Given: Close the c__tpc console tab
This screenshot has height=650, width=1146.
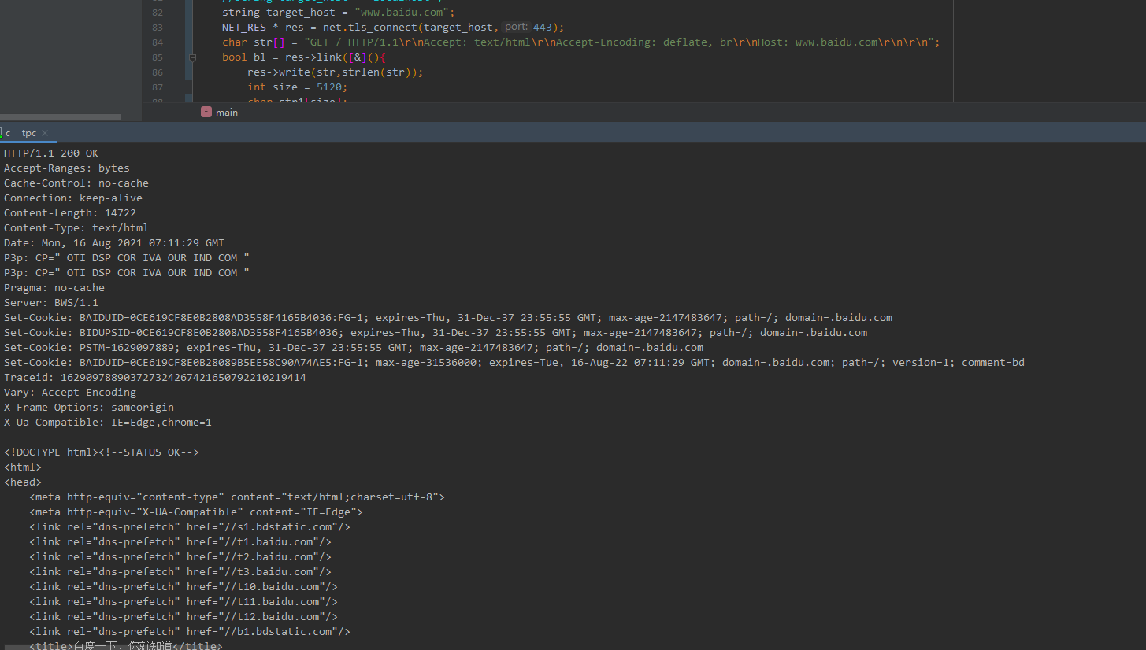Looking at the screenshot, I should [44, 134].
